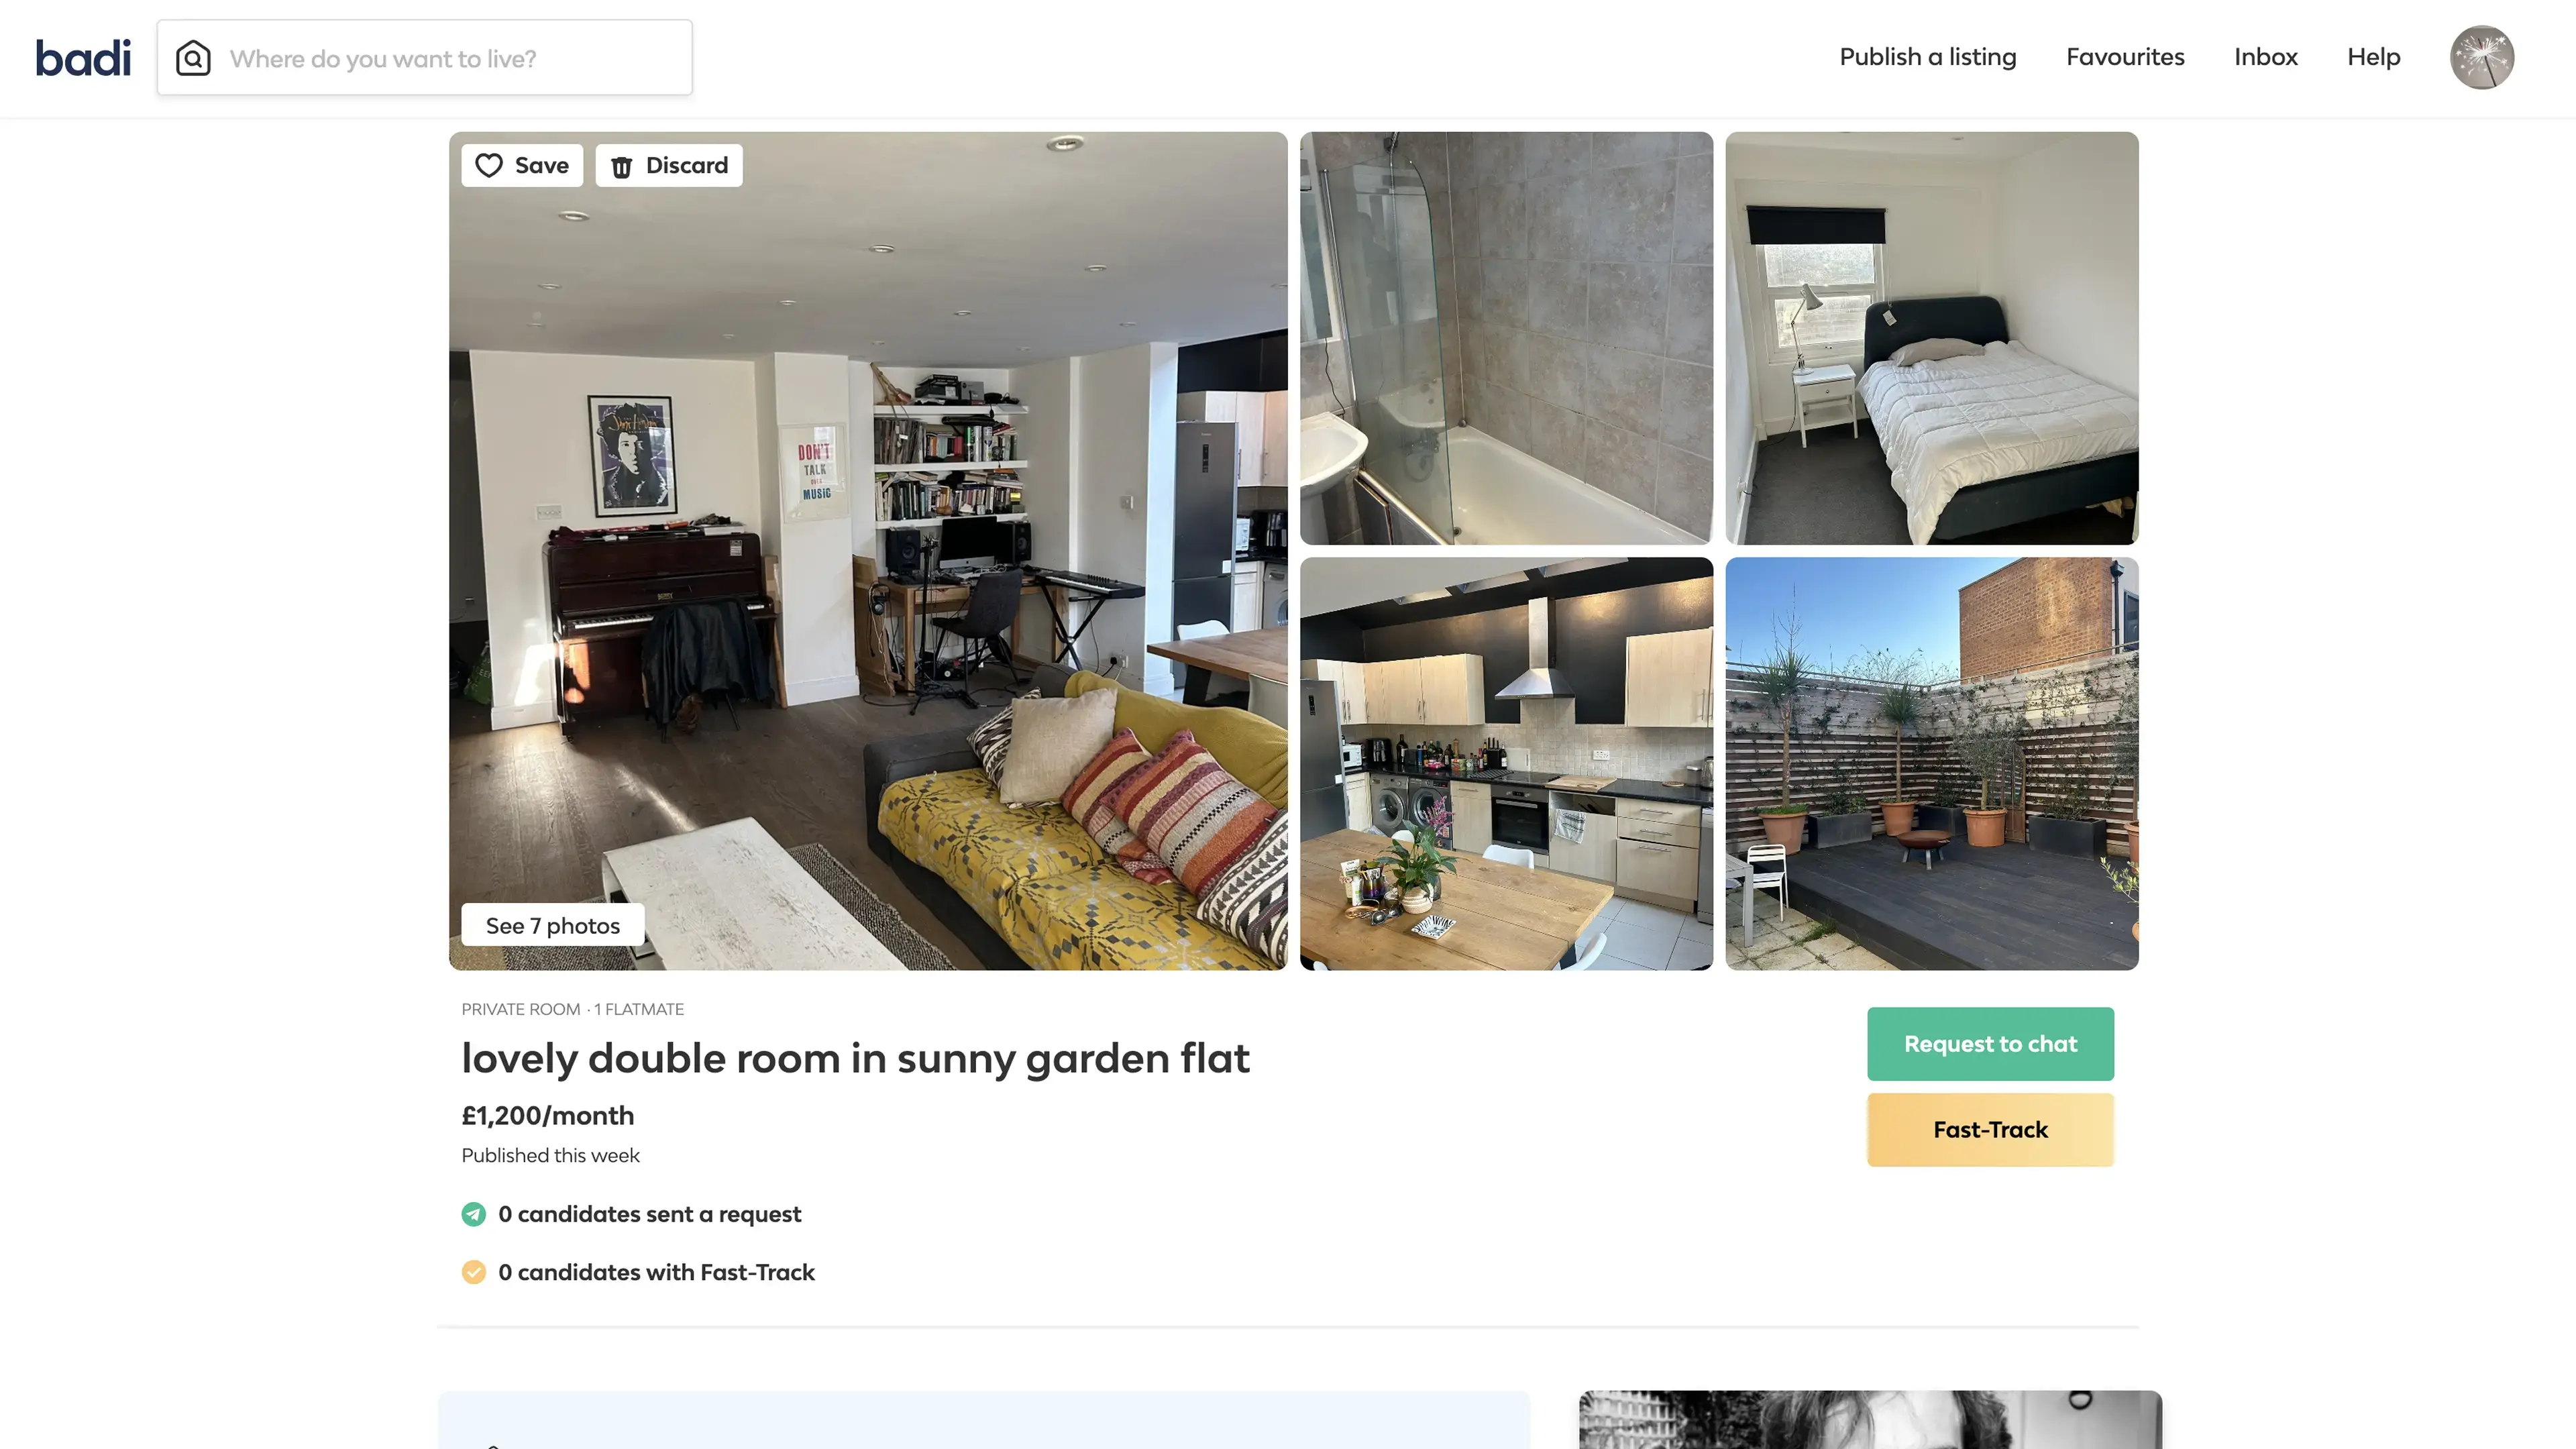
Task: Go to Favourites
Action: tap(2125, 57)
